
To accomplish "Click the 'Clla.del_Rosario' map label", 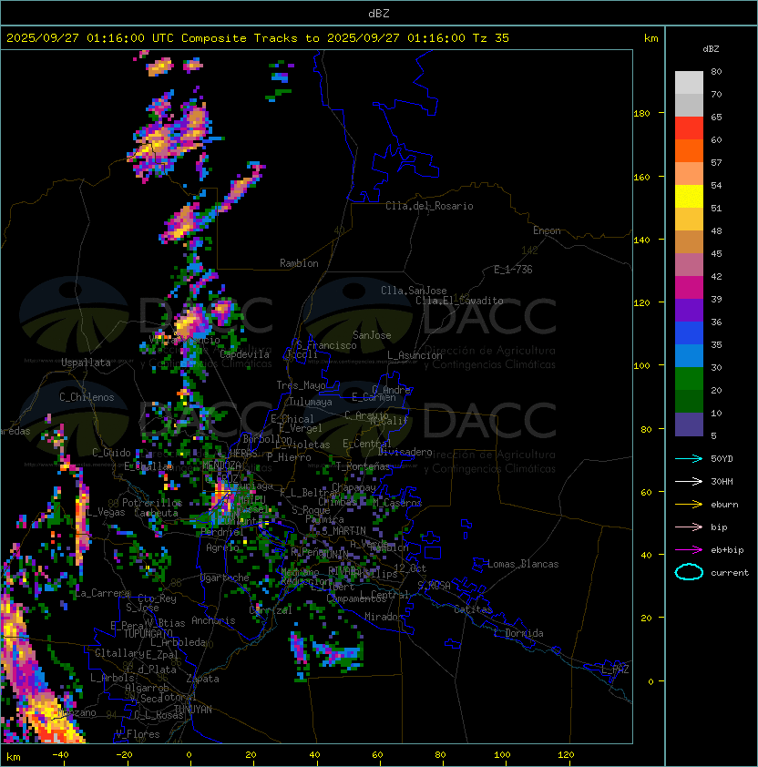I will [x=429, y=206].
